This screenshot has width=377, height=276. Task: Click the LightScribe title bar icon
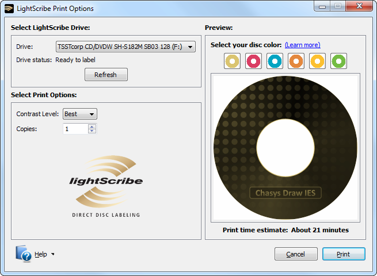(9, 8)
